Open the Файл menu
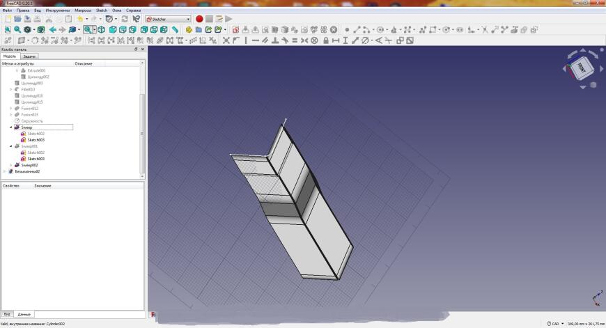Screen dimensions: 606x328 8,10
